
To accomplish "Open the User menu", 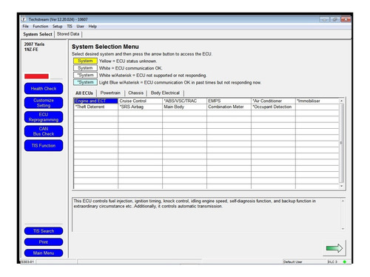I will point(80,26).
